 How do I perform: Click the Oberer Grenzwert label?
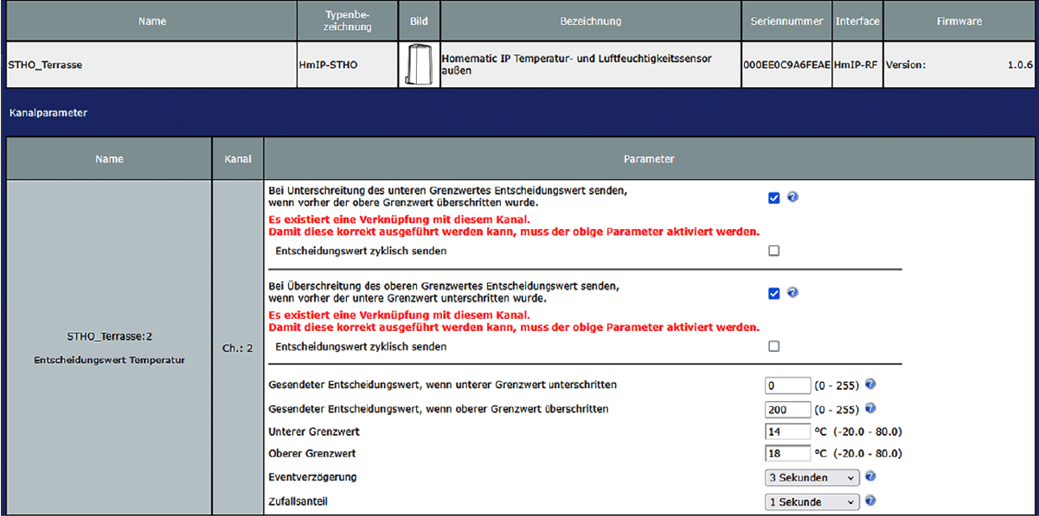click(x=312, y=454)
